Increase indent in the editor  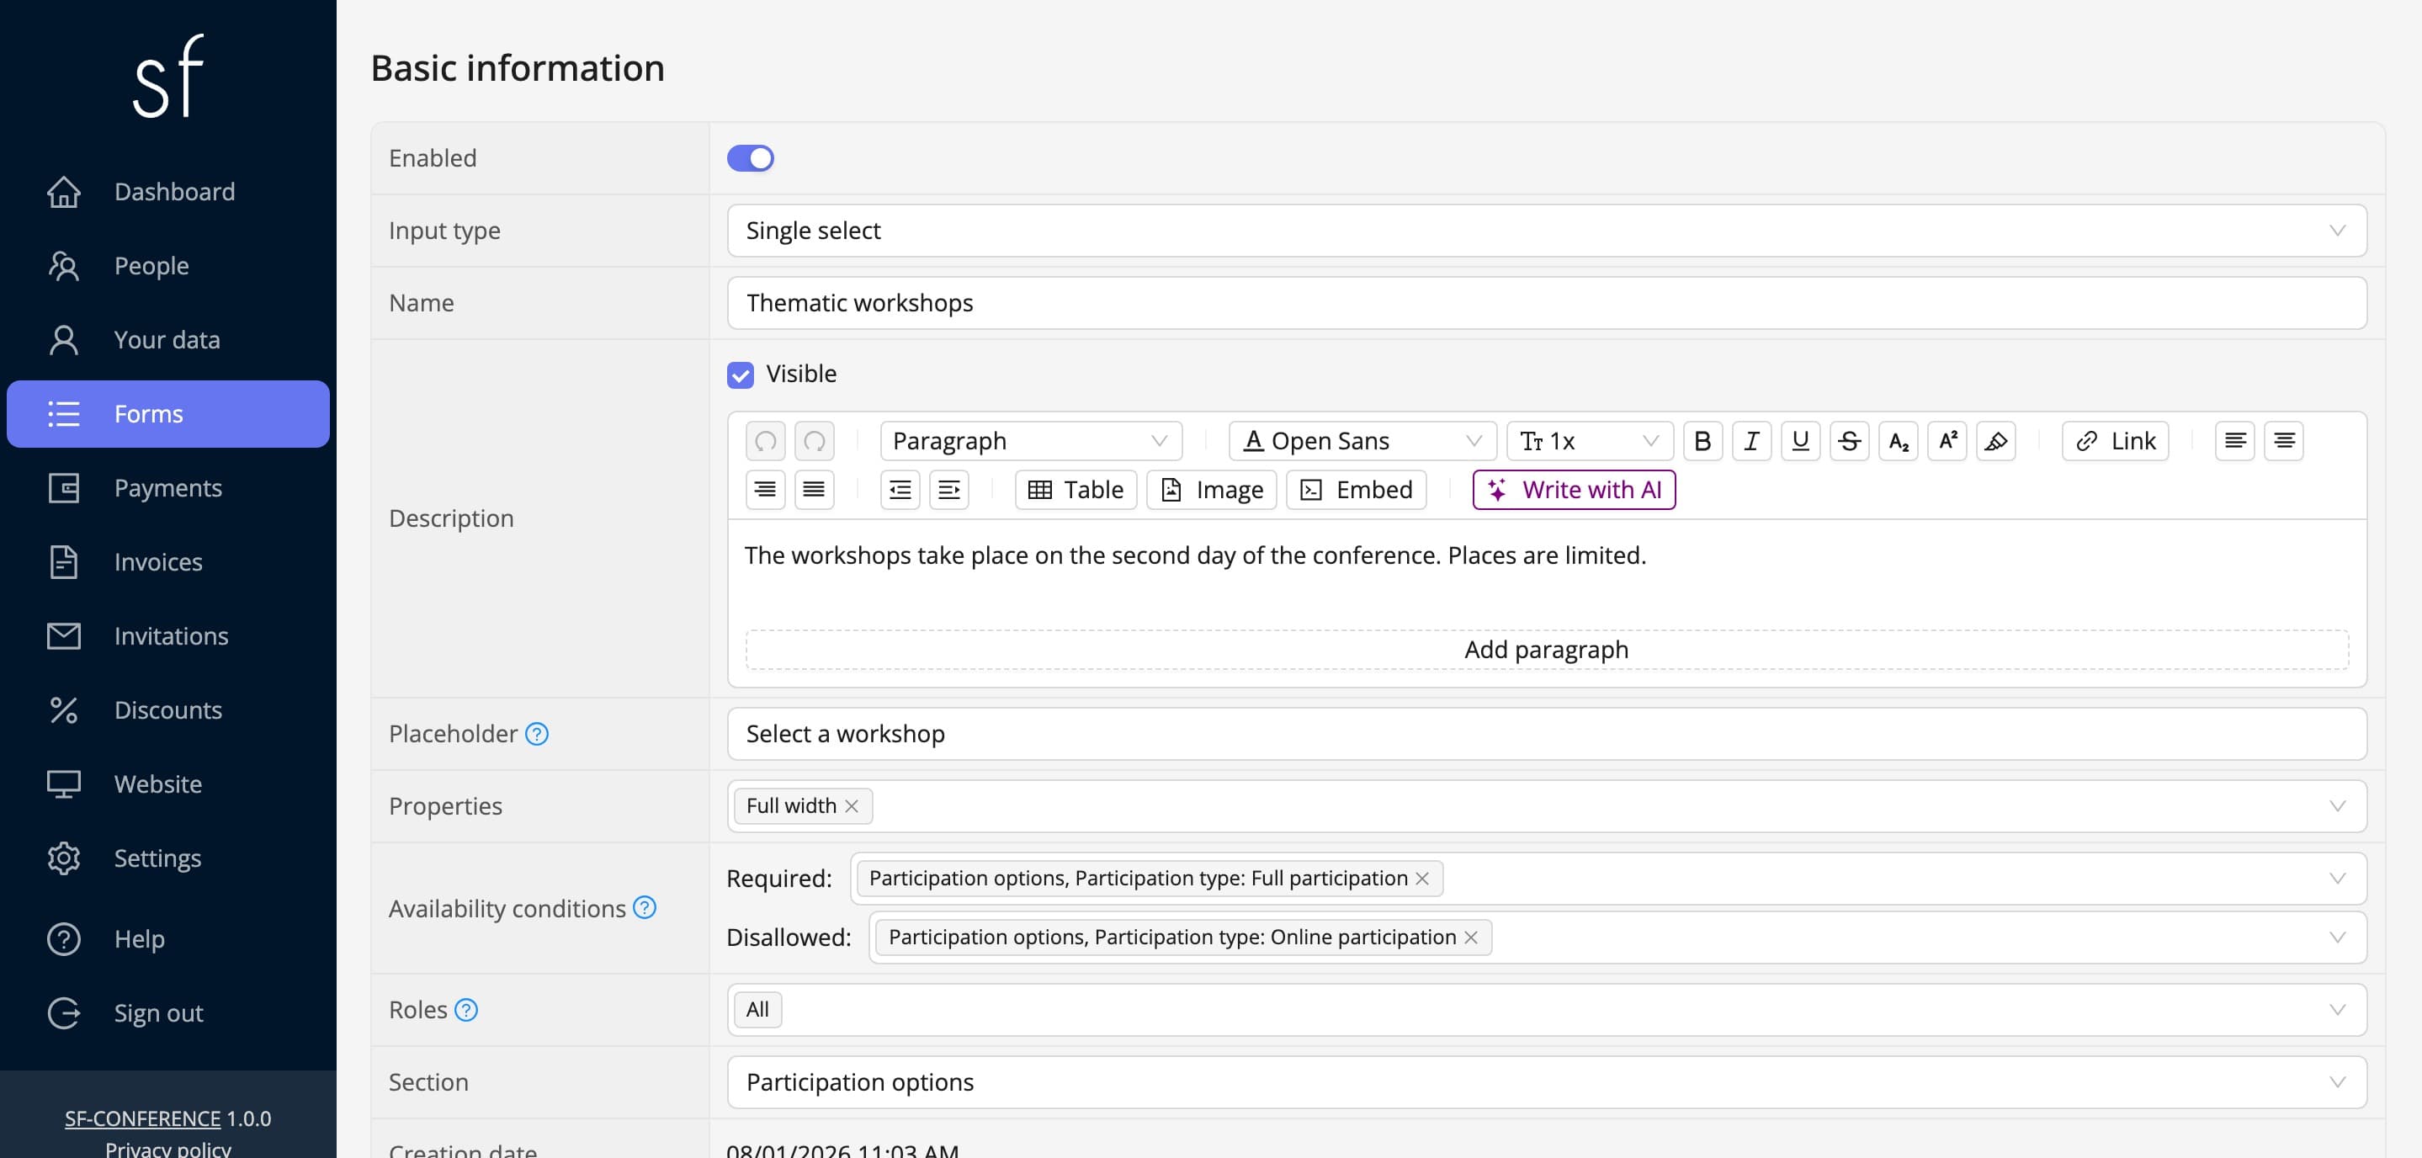pos(949,490)
